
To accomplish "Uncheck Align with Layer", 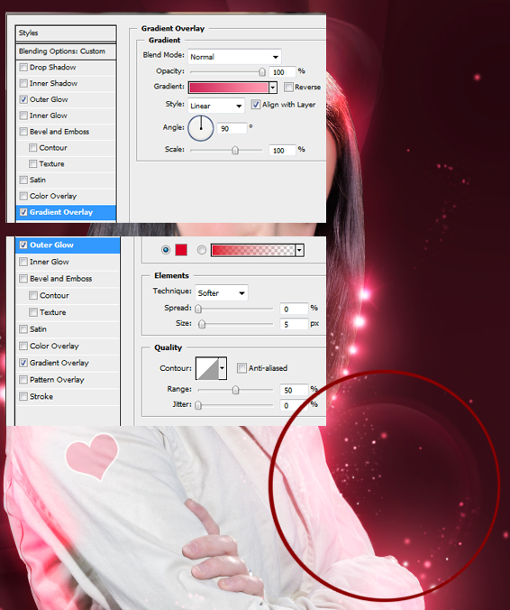I will 255,105.
